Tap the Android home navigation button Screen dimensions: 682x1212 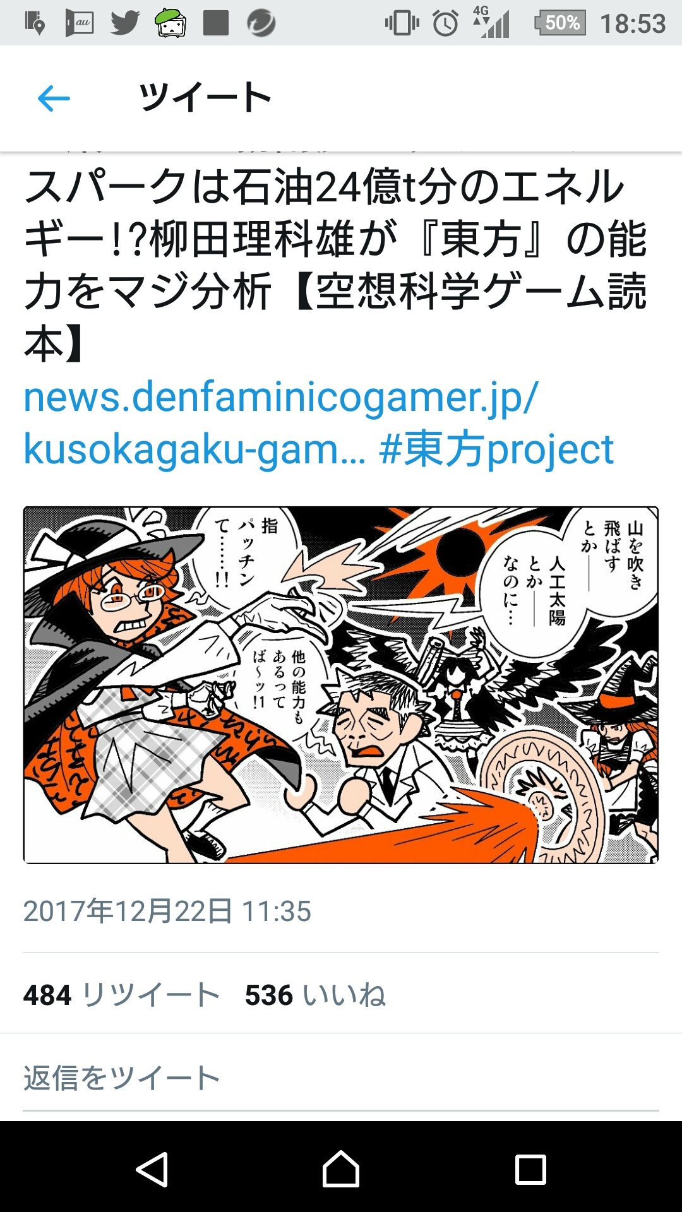tap(341, 1168)
